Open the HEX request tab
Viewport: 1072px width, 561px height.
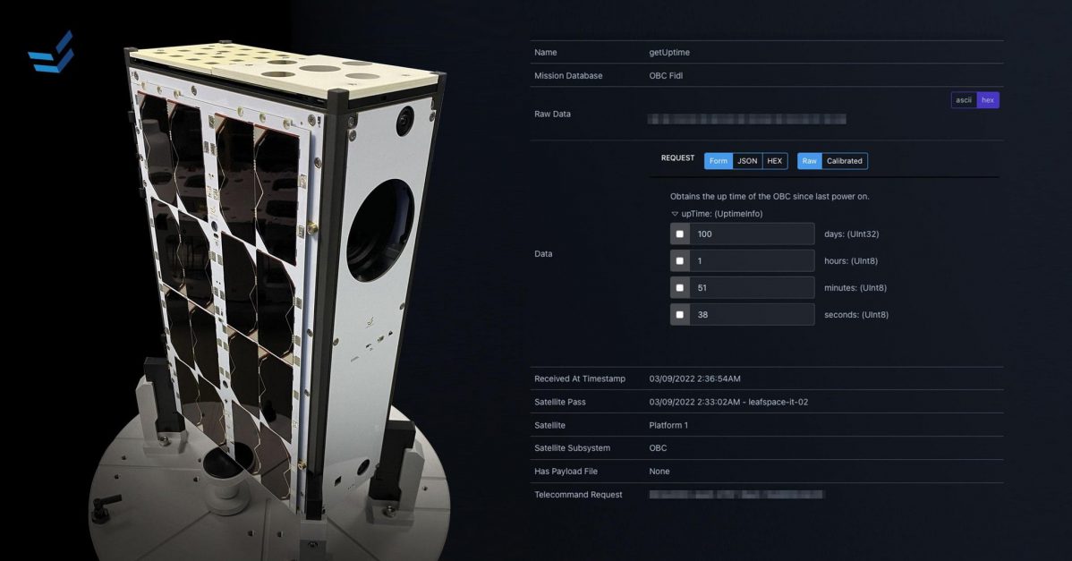774,160
